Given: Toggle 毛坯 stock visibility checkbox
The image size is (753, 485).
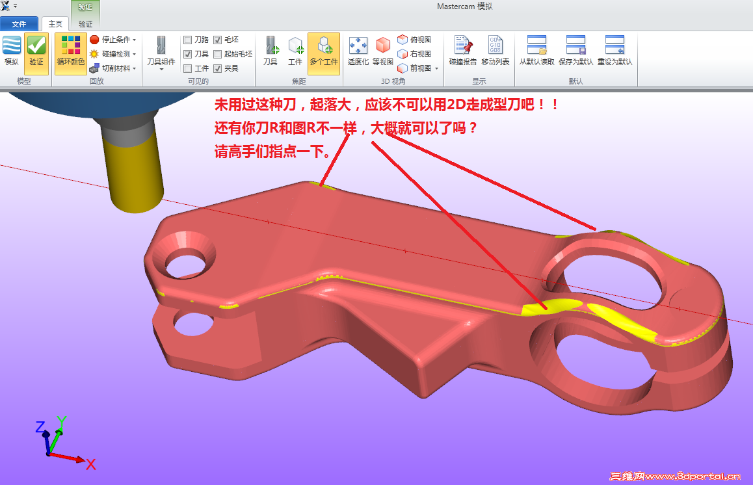Looking at the screenshot, I should pyautogui.click(x=218, y=40).
